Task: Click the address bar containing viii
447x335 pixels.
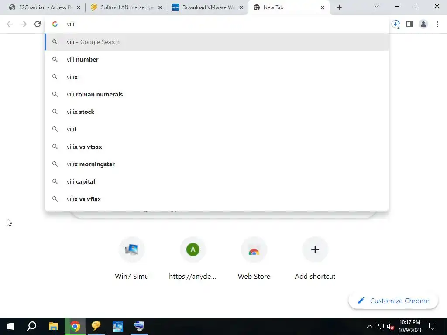Action: pyautogui.click(x=217, y=24)
